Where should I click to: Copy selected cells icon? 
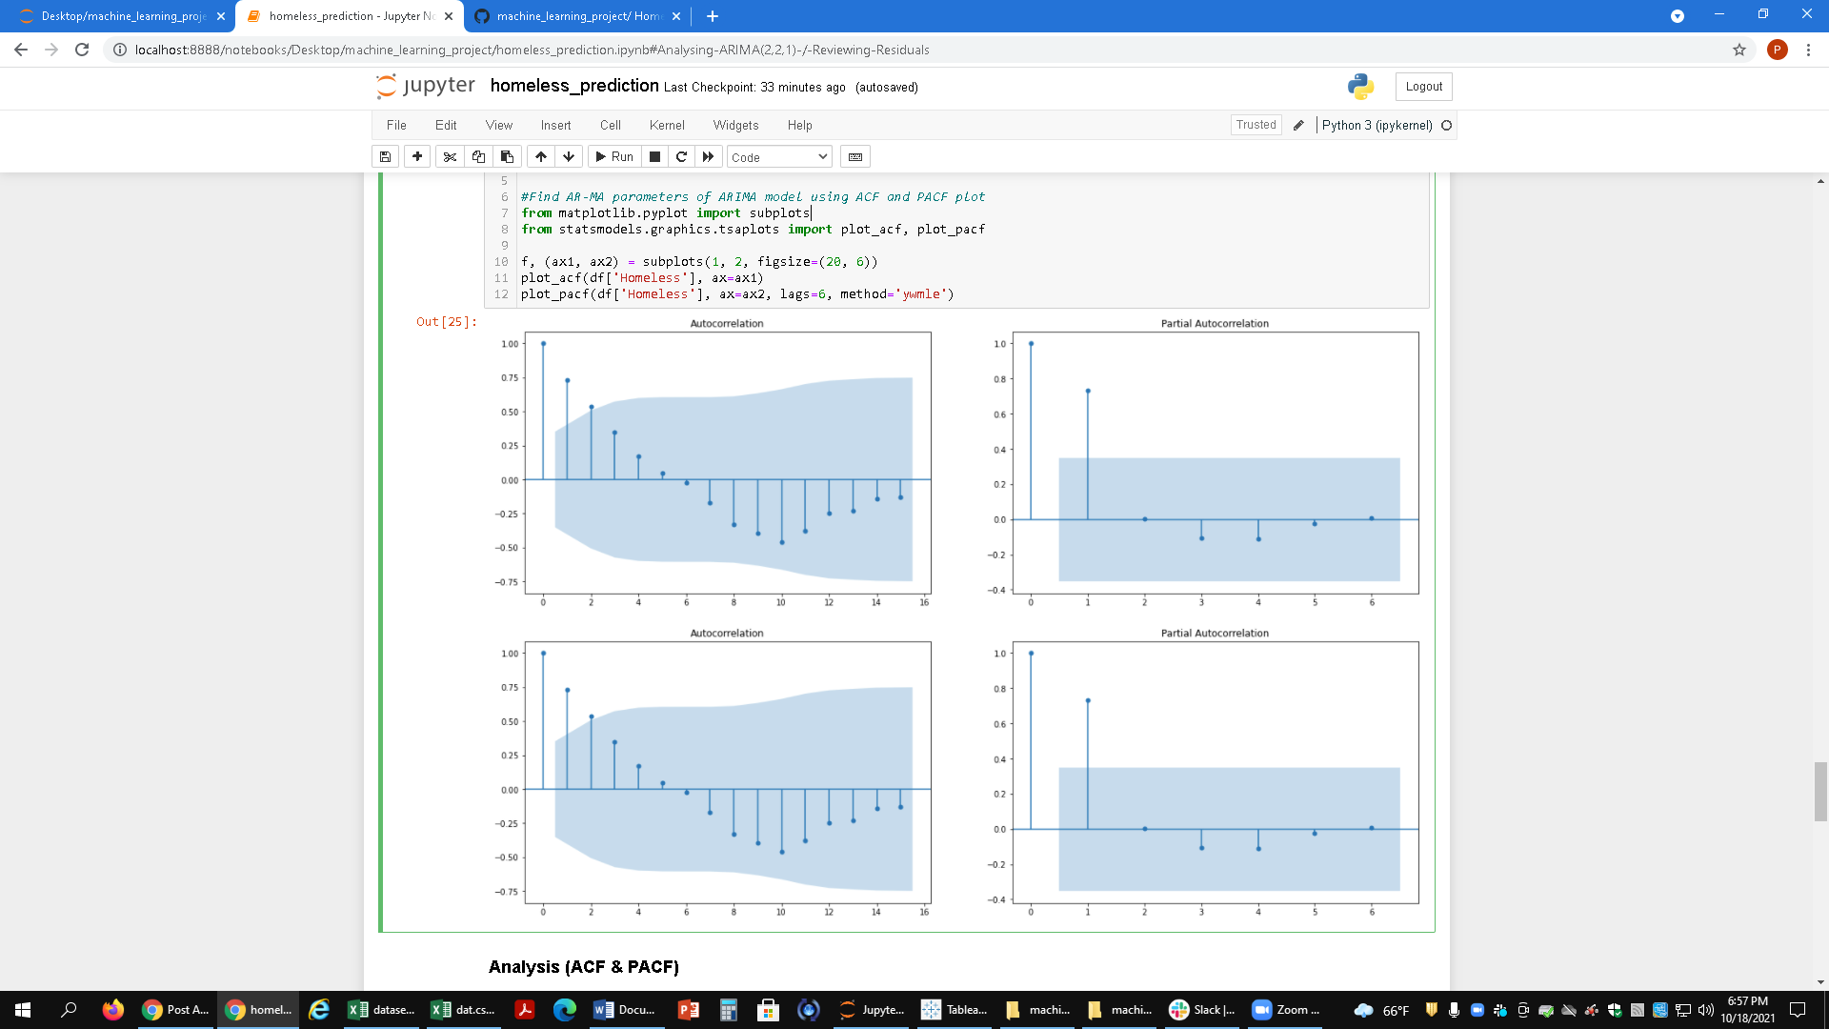coord(478,156)
